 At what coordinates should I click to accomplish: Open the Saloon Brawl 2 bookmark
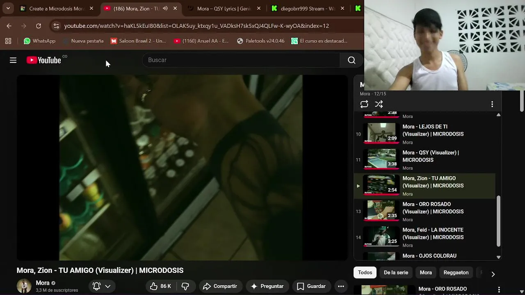click(138, 41)
